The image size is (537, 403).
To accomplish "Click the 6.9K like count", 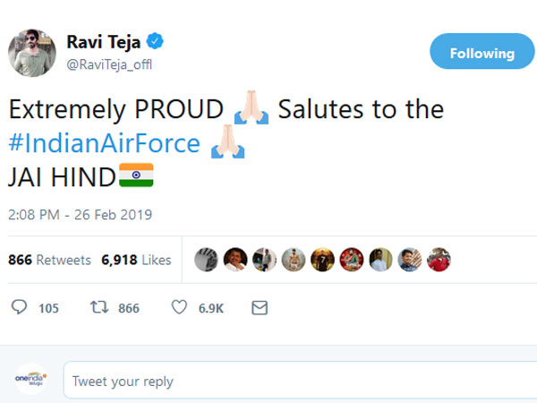I will pos(211,308).
